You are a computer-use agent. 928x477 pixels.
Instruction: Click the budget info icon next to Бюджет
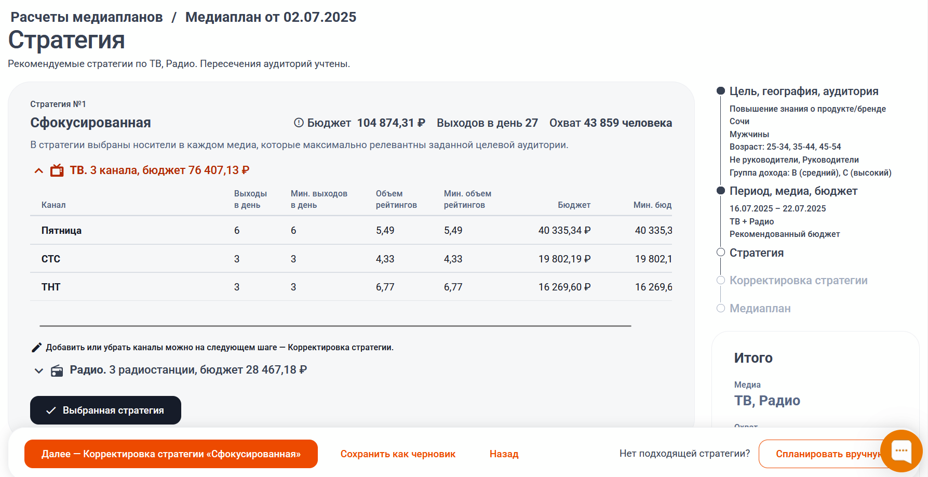pyautogui.click(x=299, y=123)
